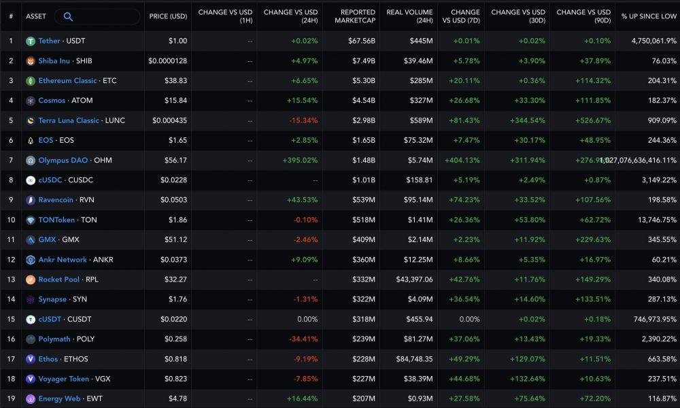The image size is (680, 408).
Task: Open the Energy Web asset link
Action: pyautogui.click(x=59, y=399)
